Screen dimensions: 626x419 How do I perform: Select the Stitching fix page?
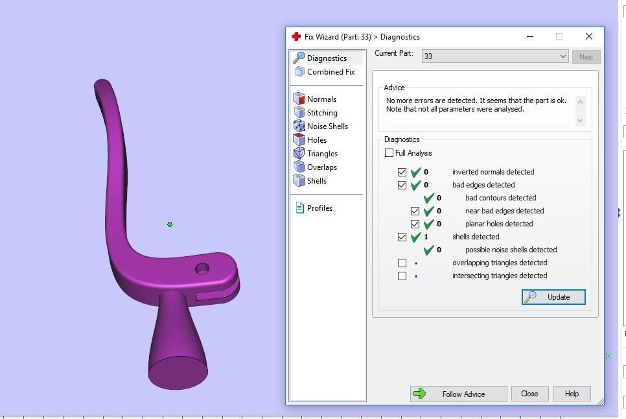[322, 113]
